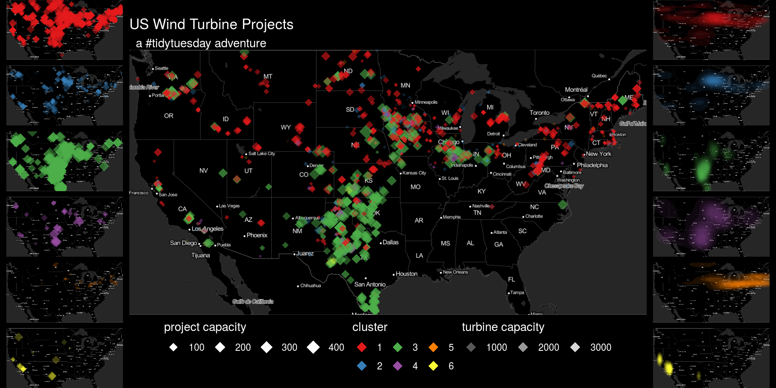Image resolution: width=776 pixels, height=388 pixels.
Task: Click the Dallas city label on map
Action: click(x=390, y=242)
